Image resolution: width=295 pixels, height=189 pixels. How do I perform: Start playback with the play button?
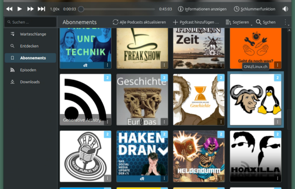tap(20, 9)
